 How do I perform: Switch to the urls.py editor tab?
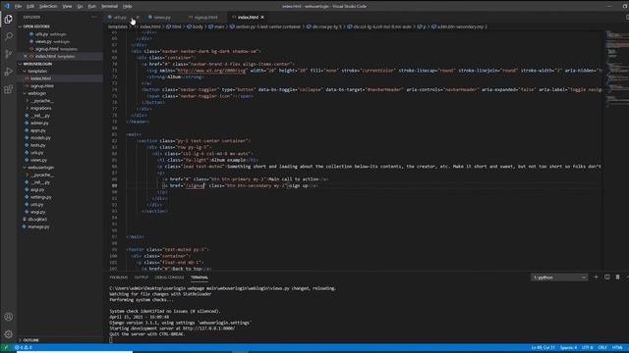[120, 18]
